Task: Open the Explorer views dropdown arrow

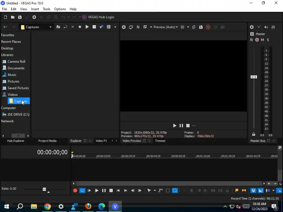Action: (115, 27)
